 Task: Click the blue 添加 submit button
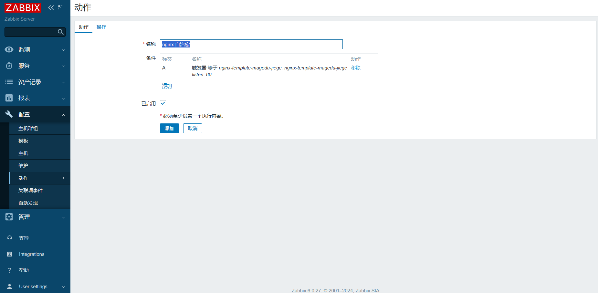tap(169, 128)
